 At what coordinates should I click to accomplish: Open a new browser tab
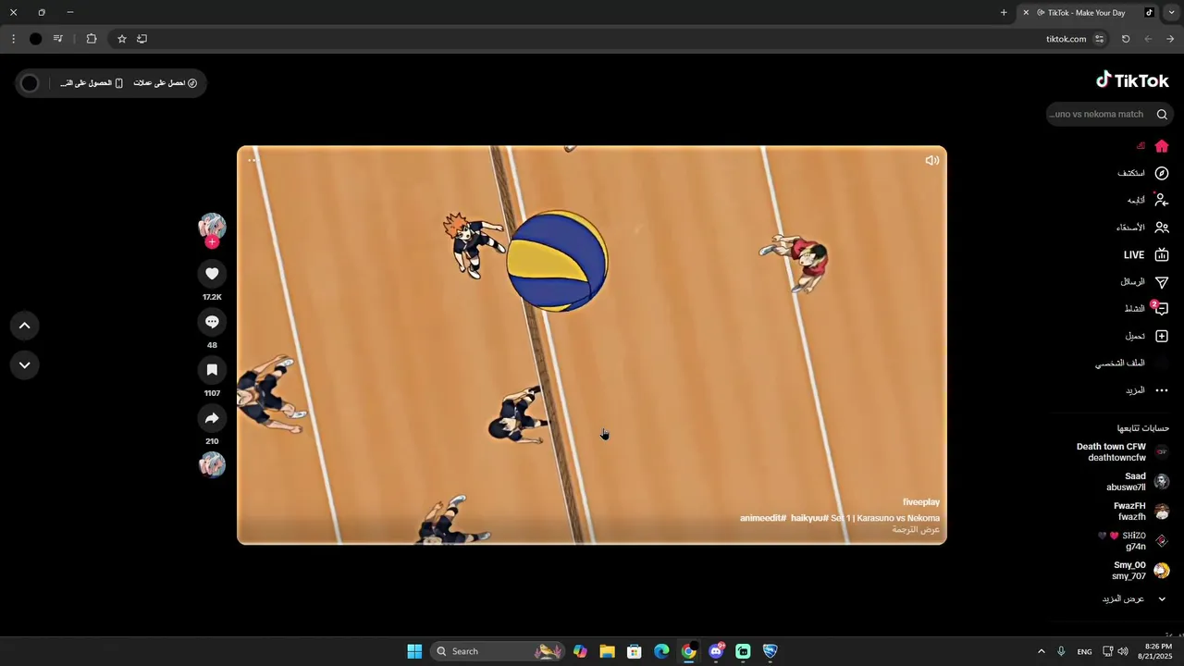tap(1004, 13)
